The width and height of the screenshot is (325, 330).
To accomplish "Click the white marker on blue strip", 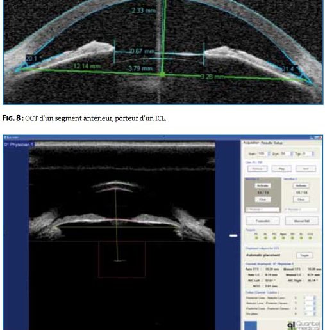I will 233,235.
